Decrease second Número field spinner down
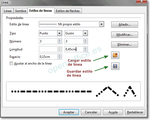Screen dimensions: 150x120 (x=85, y=42)
